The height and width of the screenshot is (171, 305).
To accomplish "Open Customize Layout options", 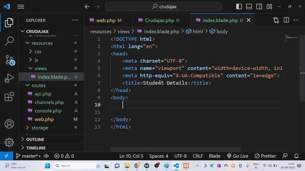I will click(269, 6).
